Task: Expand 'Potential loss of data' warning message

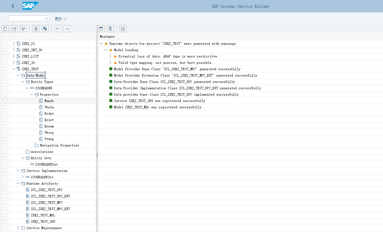Action: pos(110,56)
